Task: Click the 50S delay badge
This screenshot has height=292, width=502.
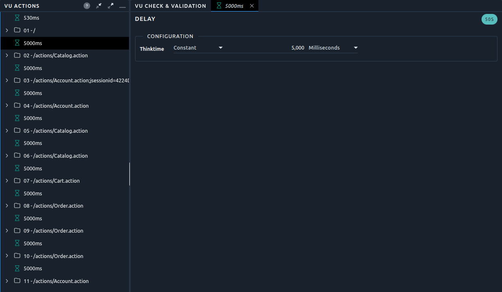Action: [x=489, y=19]
